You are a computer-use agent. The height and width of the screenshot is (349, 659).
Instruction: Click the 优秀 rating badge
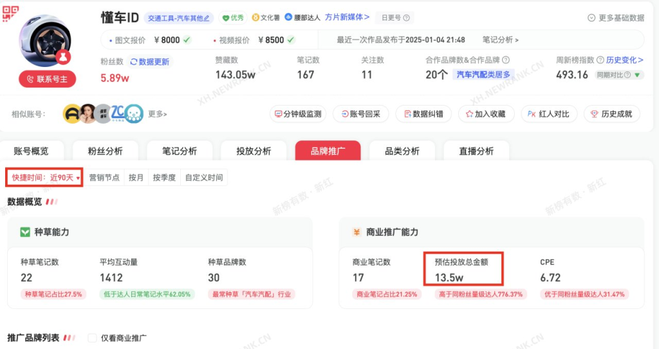[x=233, y=17]
